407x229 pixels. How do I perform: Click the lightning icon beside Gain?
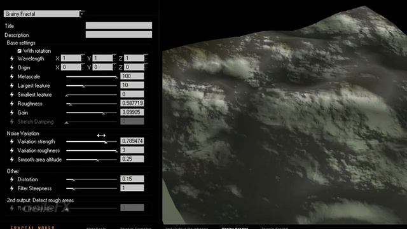[x=11, y=113]
